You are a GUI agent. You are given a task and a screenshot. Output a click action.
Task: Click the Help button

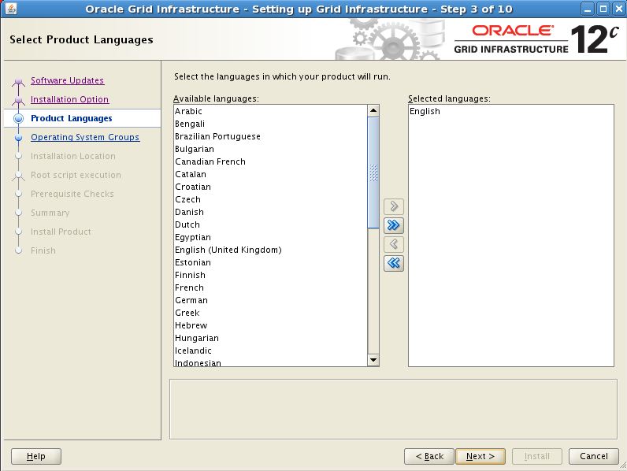click(36, 456)
